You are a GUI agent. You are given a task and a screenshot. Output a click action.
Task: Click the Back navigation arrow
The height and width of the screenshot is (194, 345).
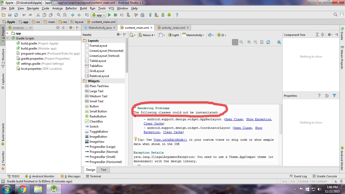pyautogui.click(x=73, y=15)
